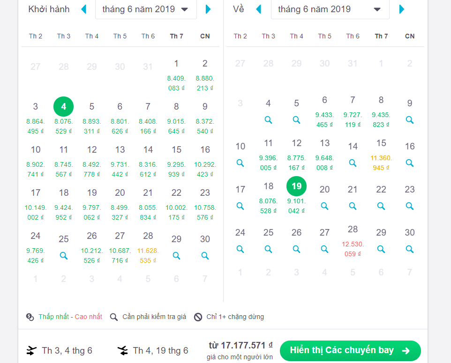Click Chỉ 1+ chặng dừng legend
This screenshot has height=363, width=451.
[x=229, y=317]
